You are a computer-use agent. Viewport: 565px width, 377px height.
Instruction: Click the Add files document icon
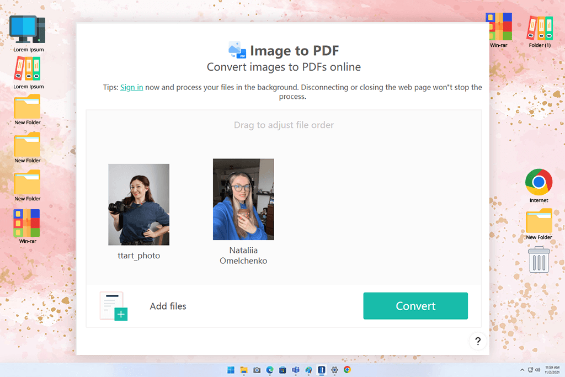pyautogui.click(x=114, y=306)
